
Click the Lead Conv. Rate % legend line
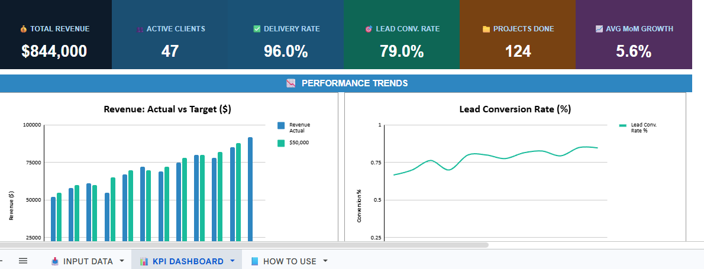click(x=623, y=125)
